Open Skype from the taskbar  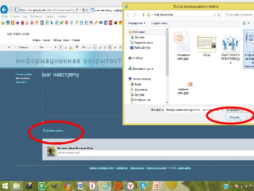click(143, 186)
